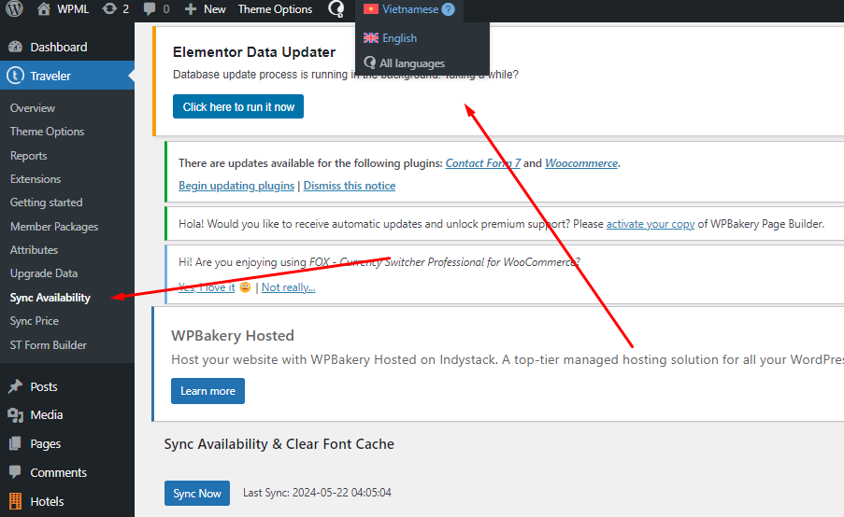Click the English UK flag icon

371,37
